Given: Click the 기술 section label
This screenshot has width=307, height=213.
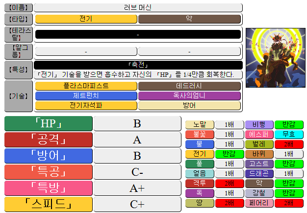Looking at the screenshot, I should click(x=19, y=95).
